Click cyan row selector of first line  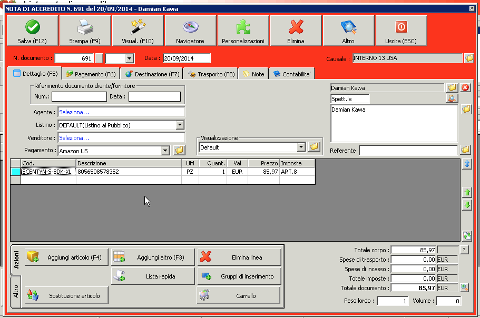pyautogui.click(x=16, y=172)
